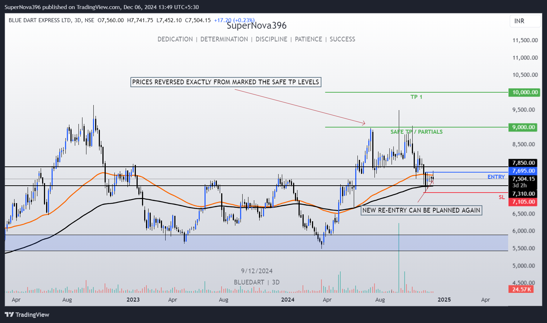
Task: Click the 7,504.15 current price label
Action: [x=523, y=179]
